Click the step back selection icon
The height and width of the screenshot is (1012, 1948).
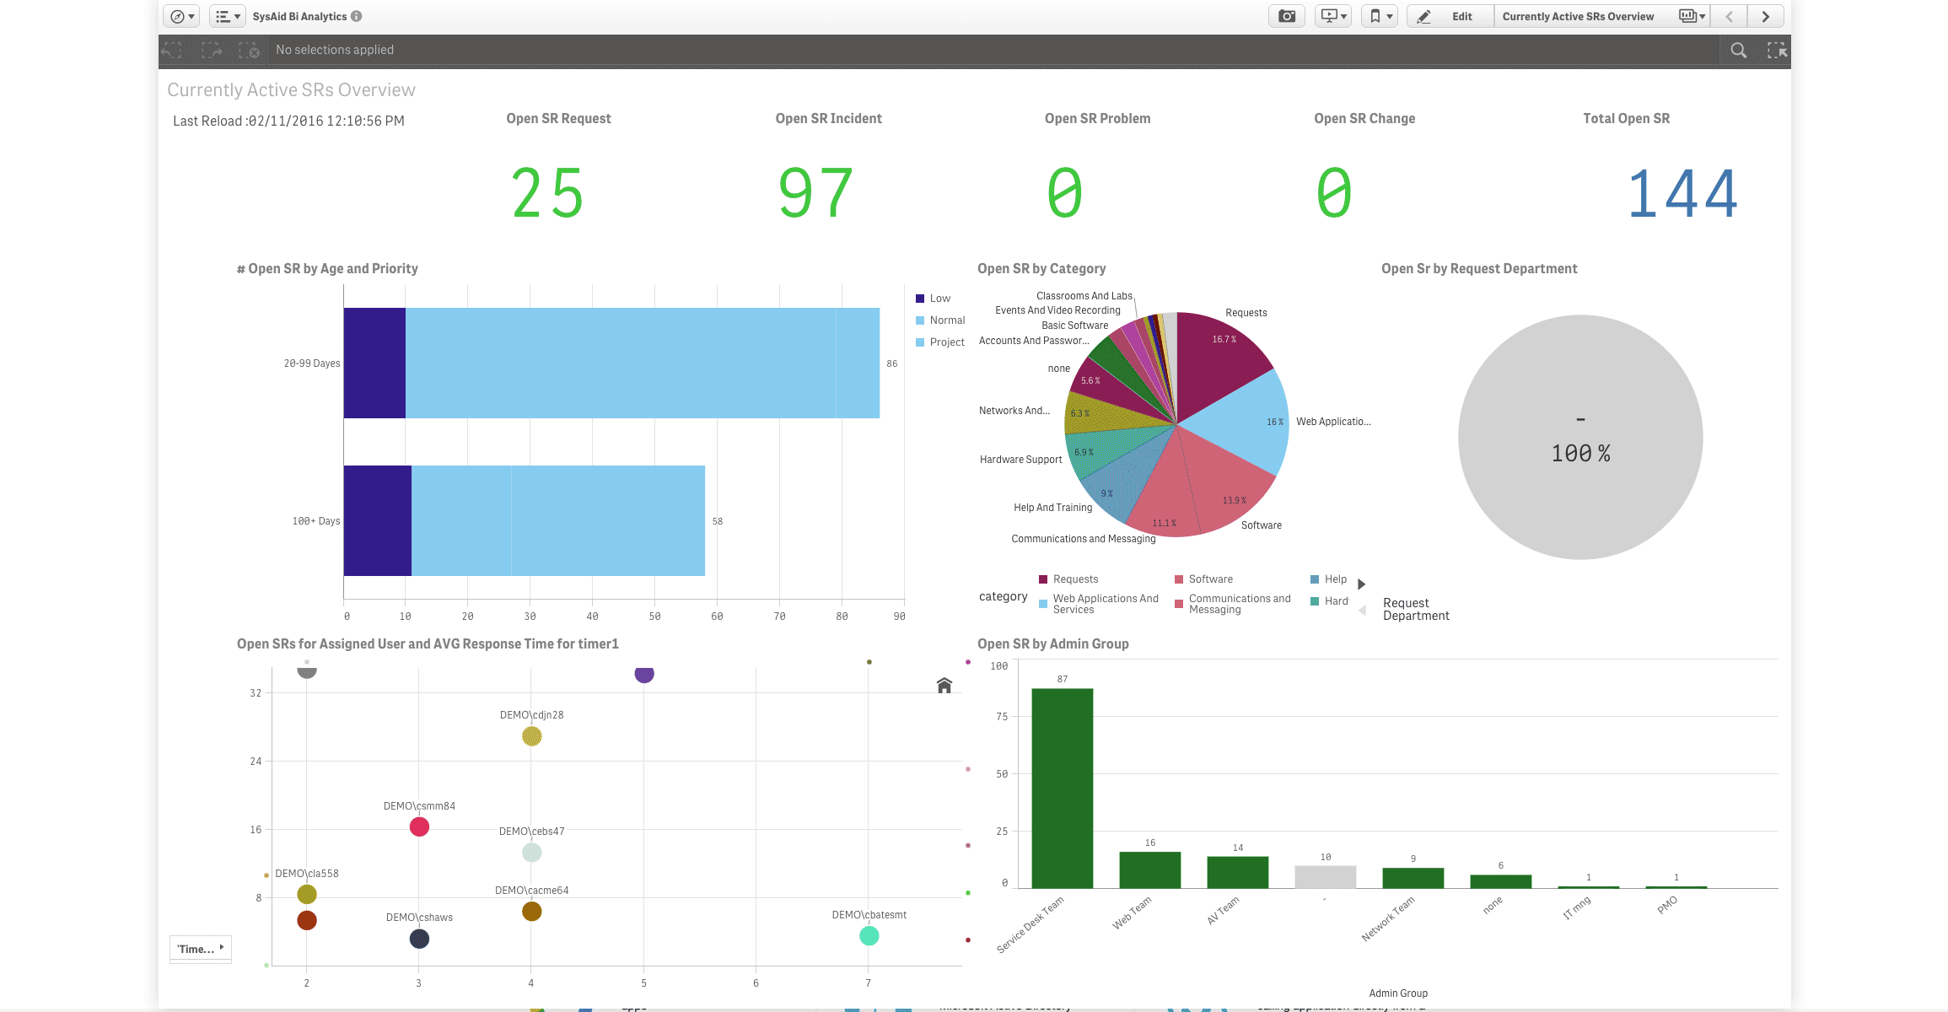[172, 51]
